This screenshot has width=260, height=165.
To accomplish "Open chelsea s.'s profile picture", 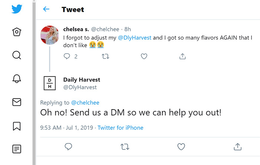I will point(49,35).
